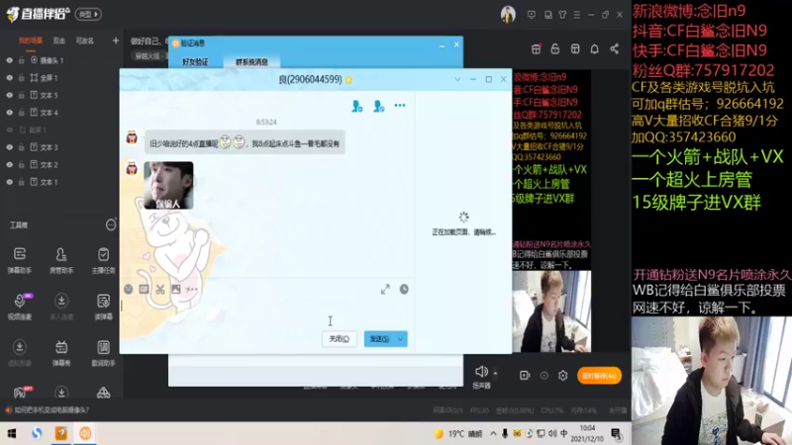The image size is (792, 445).
Task: Open the 弹幕秀 TV icon tool
Action: (61, 353)
